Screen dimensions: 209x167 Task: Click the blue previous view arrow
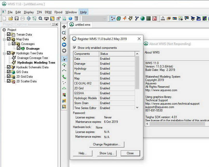point(64,45)
